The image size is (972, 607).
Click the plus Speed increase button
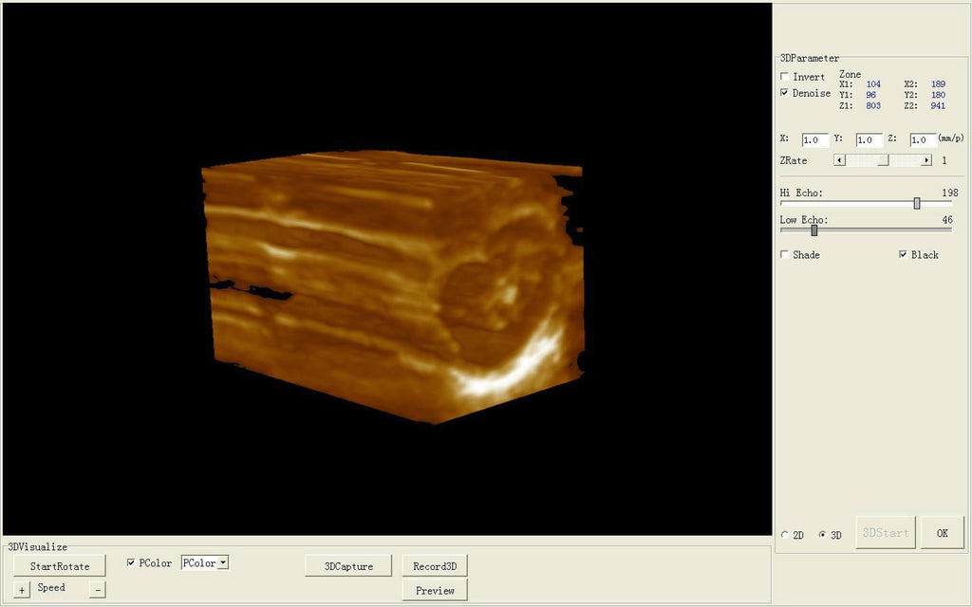point(23,590)
